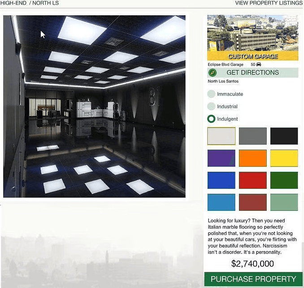
Task: Click the garage interior preview image
Action: pyautogui.click(x=94, y=106)
